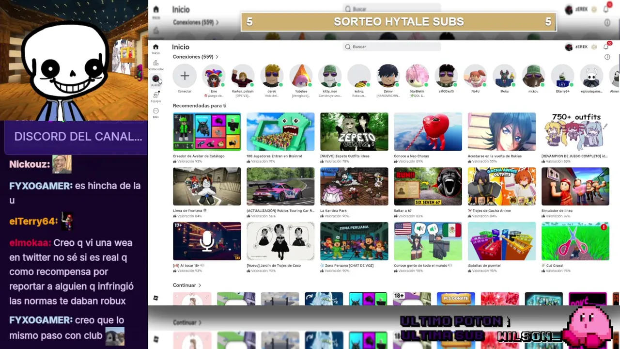Click the zEREK username label
The height and width of the screenshot is (349, 620).
(581, 47)
